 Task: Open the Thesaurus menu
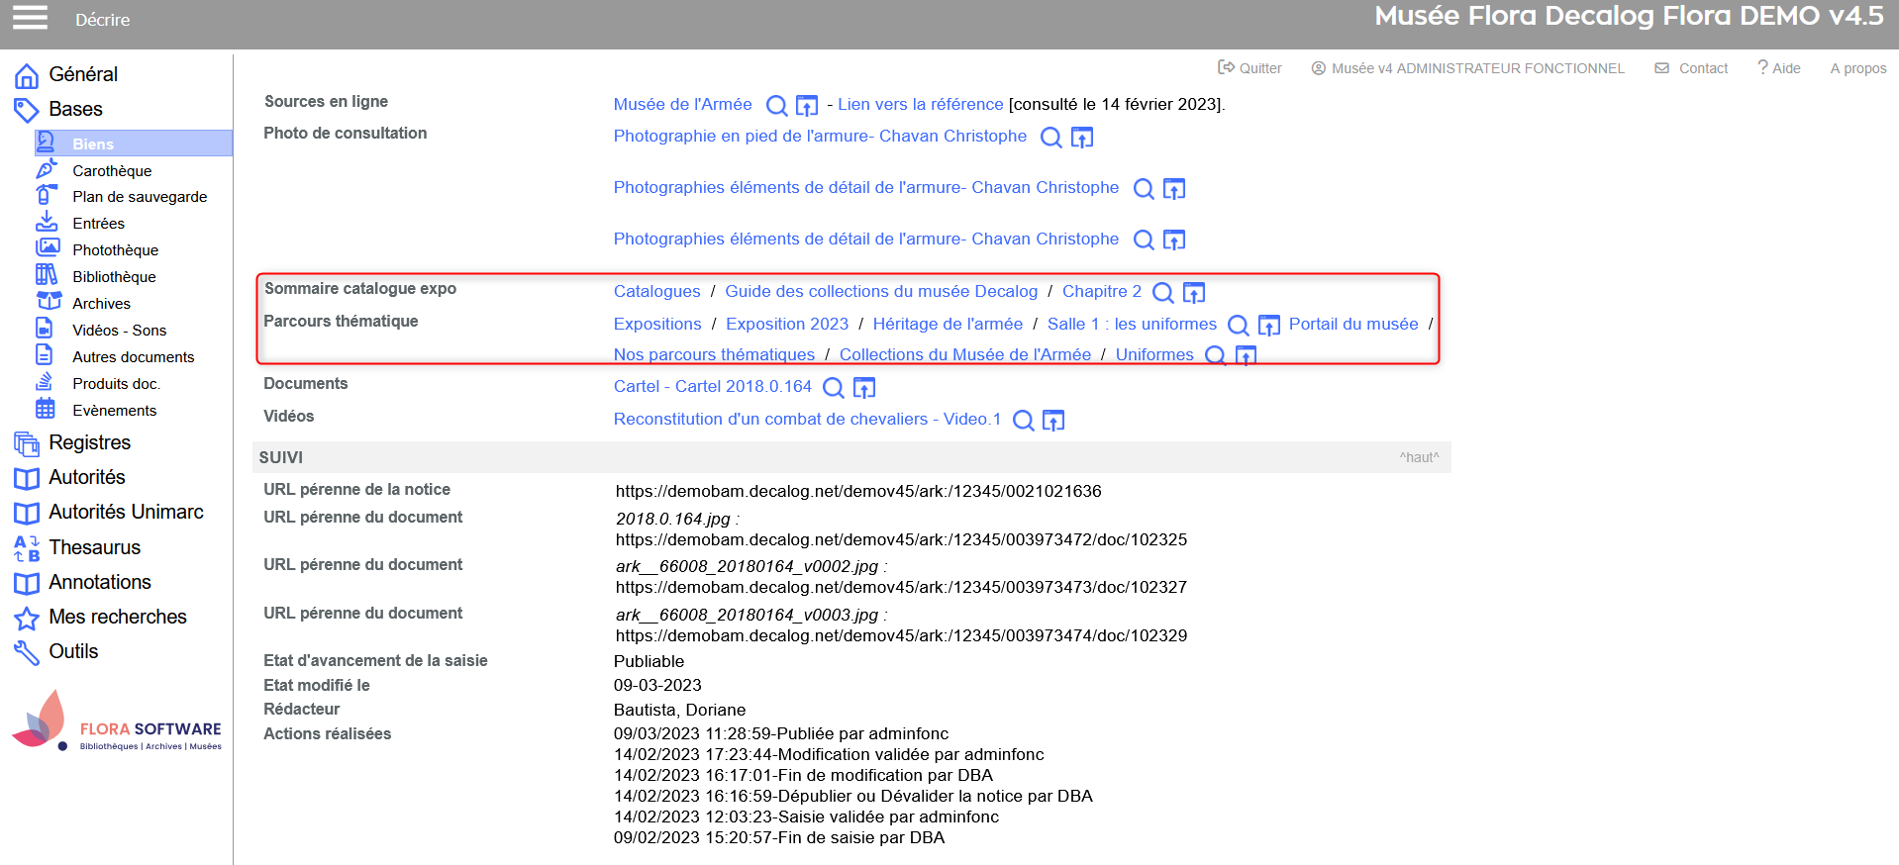click(94, 547)
